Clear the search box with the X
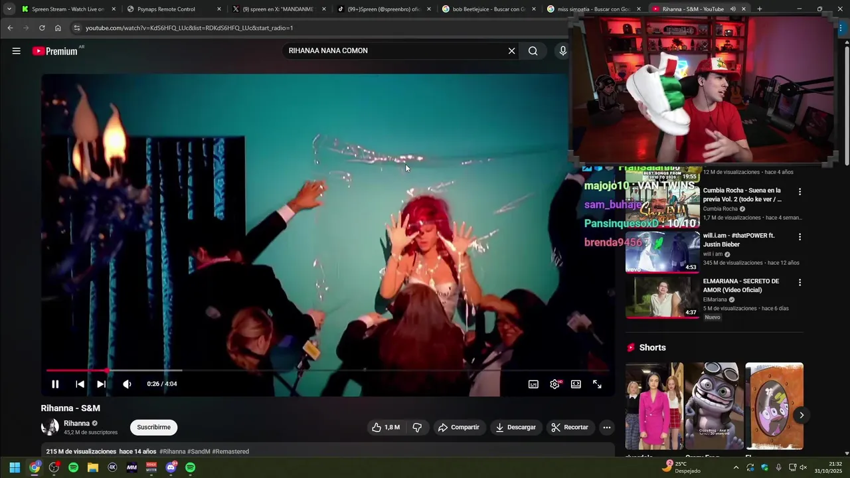This screenshot has width=850, height=478. click(511, 51)
